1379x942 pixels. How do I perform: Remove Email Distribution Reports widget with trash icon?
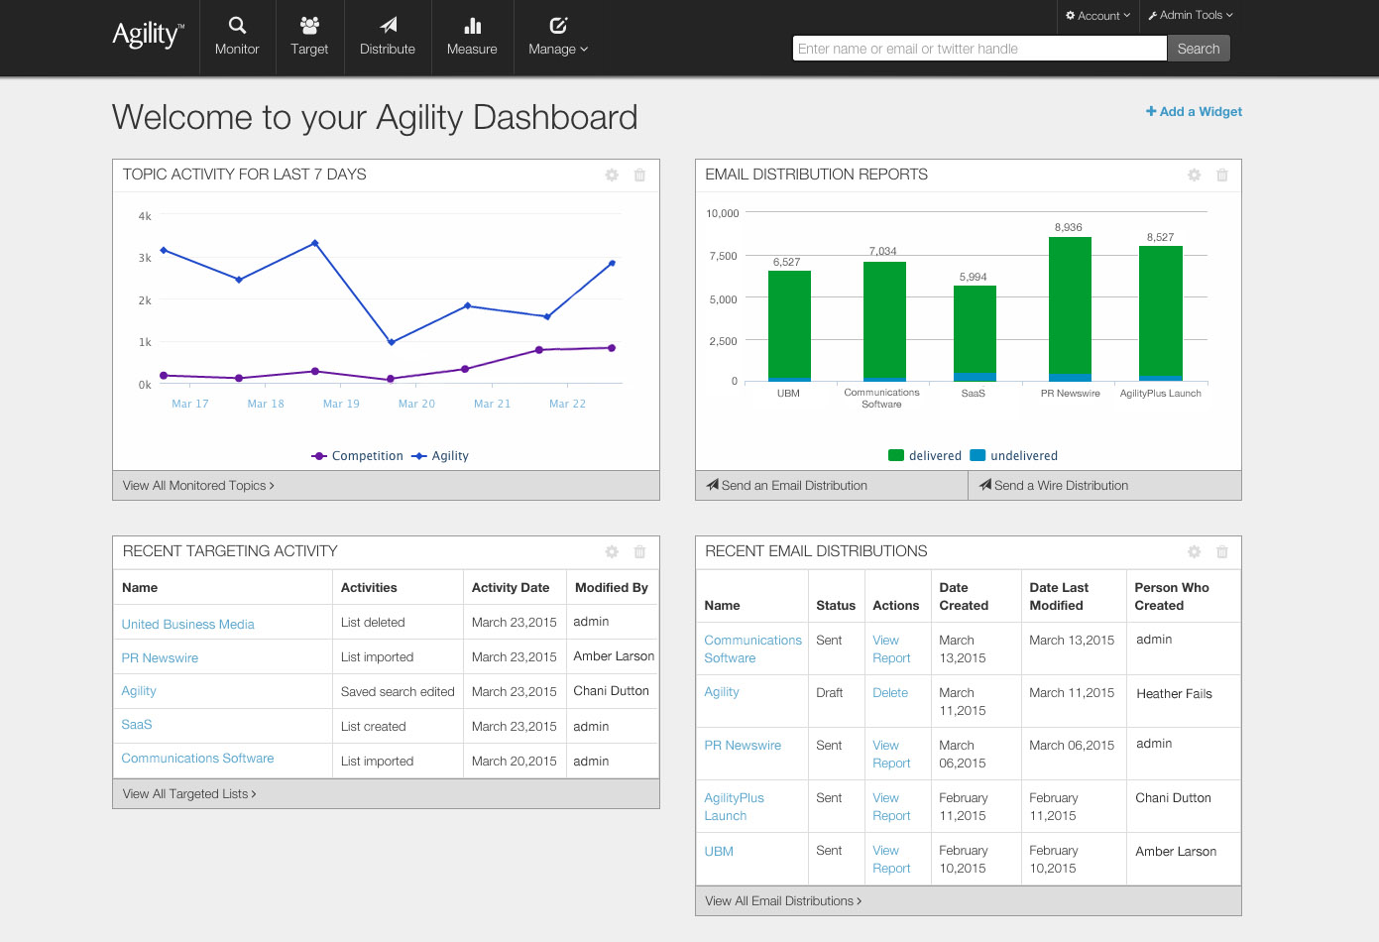(x=1221, y=176)
